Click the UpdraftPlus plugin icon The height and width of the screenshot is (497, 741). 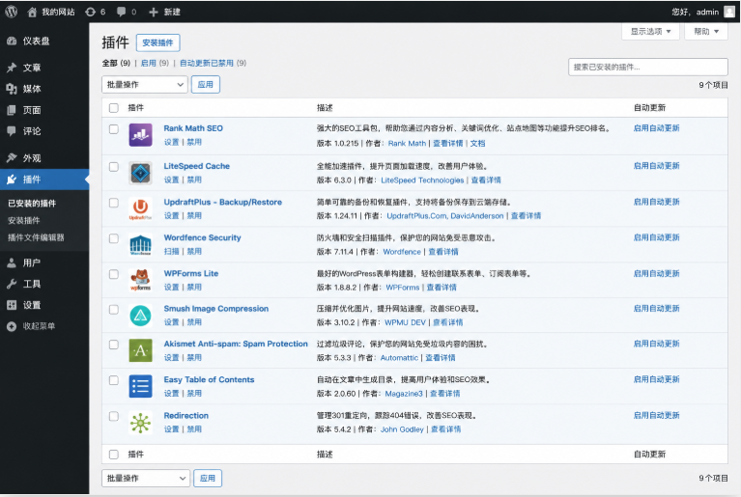pos(140,209)
